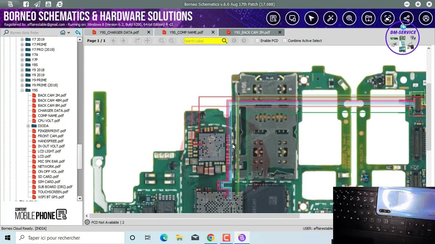Screen dimensions: 435x244
Task: Expand the Y9 PRIME (2019) folder
Action: pyautogui.click(x=22, y=85)
